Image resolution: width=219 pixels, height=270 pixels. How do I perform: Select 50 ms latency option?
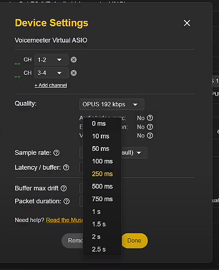pos(102,149)
